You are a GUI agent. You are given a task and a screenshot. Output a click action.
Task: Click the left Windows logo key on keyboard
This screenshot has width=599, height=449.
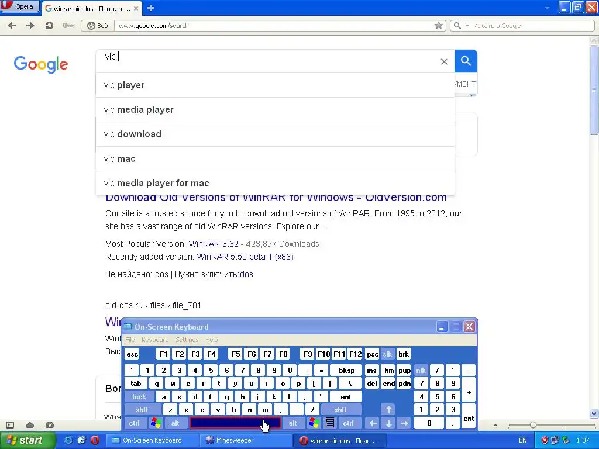tap(156, 423)
